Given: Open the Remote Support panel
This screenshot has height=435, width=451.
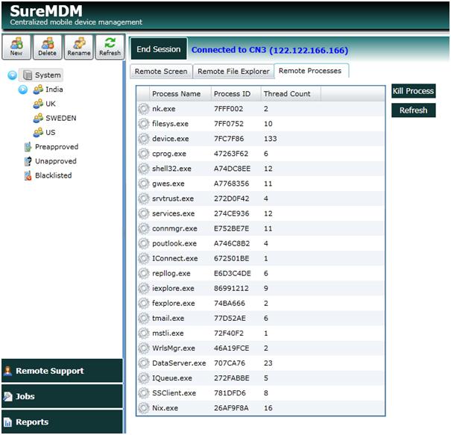Looking at the screenshot, I should click(62, 371).
